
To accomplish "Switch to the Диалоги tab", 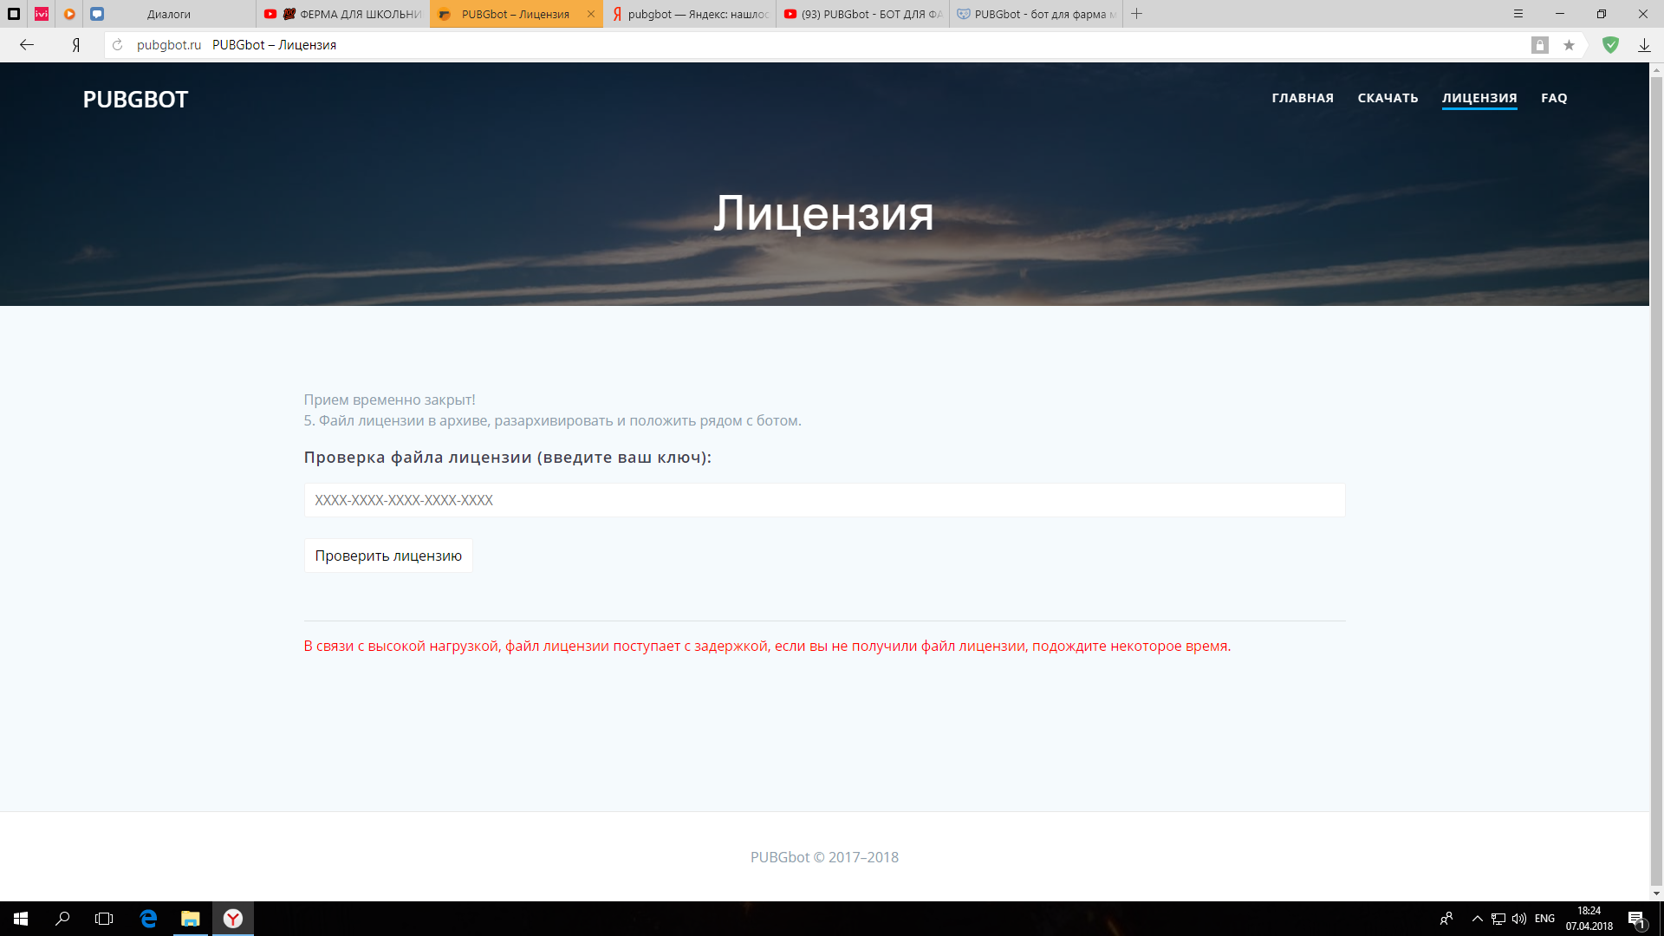I will (x=169, y=14).
